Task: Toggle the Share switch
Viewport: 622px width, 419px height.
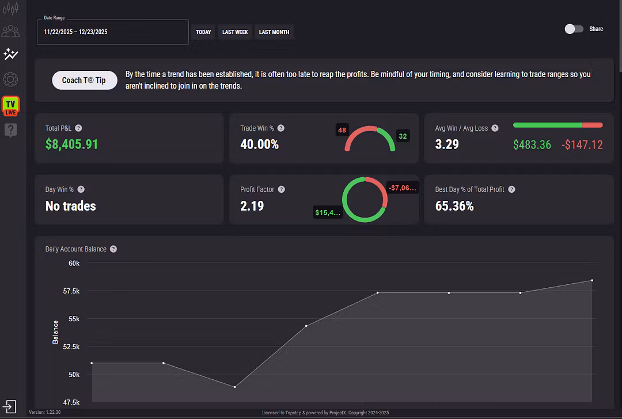Action: pos(574,29)
